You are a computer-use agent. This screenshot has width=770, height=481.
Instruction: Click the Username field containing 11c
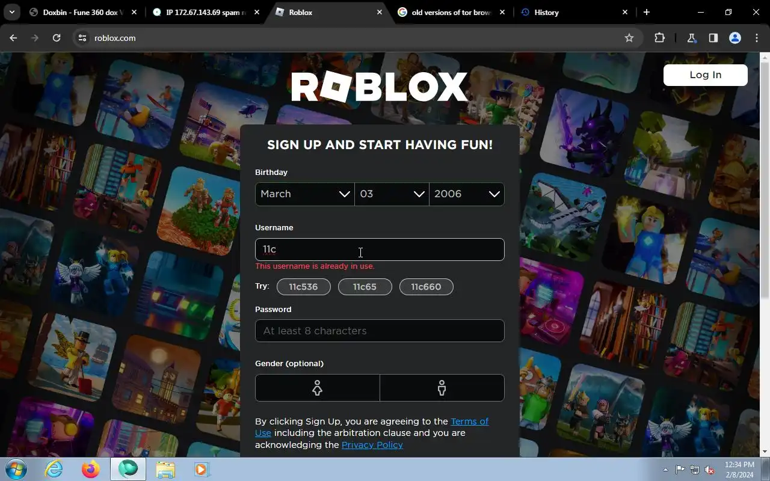coord(380,250)
